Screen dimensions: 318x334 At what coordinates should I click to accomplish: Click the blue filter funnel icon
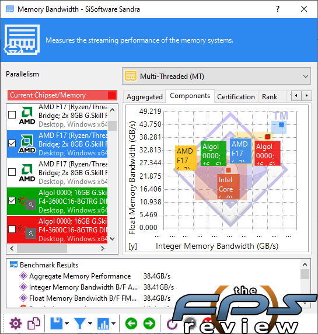[x=80, y=323]
